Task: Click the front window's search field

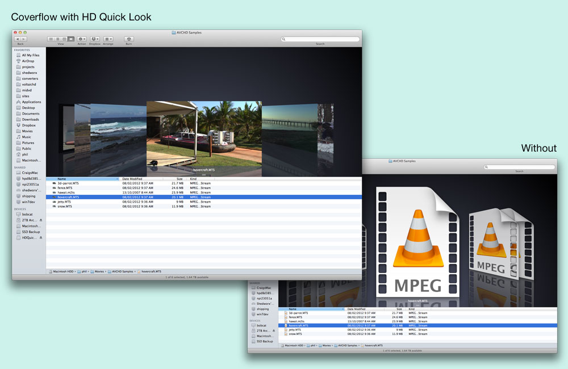Action: [x=320, y=39]
